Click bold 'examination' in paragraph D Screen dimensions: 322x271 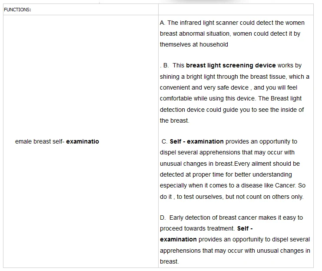pos(178,239)
